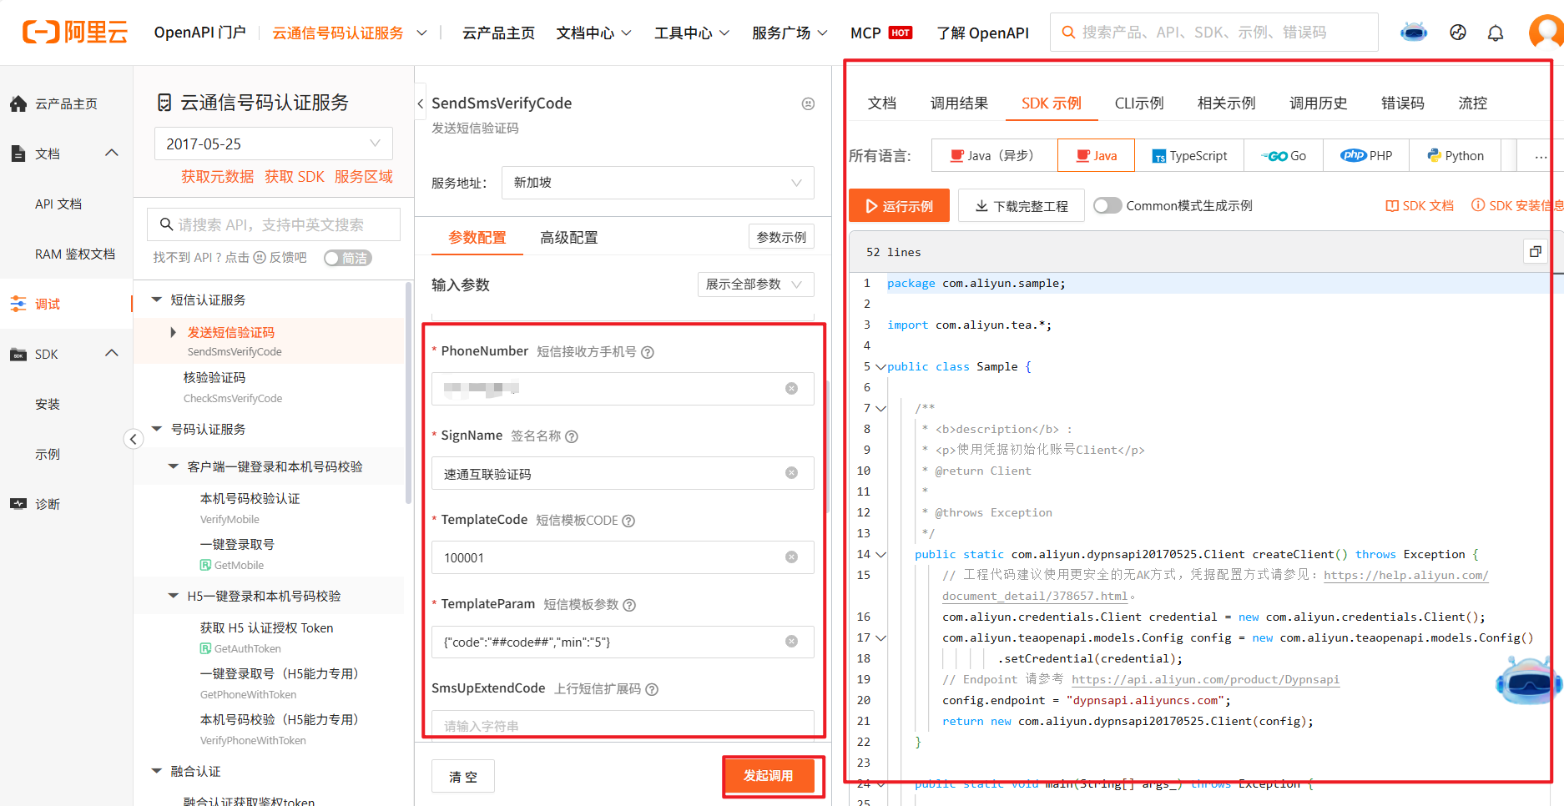Open the robot assistant icon in header
1564x806 pixels.
pos(1414,33)
